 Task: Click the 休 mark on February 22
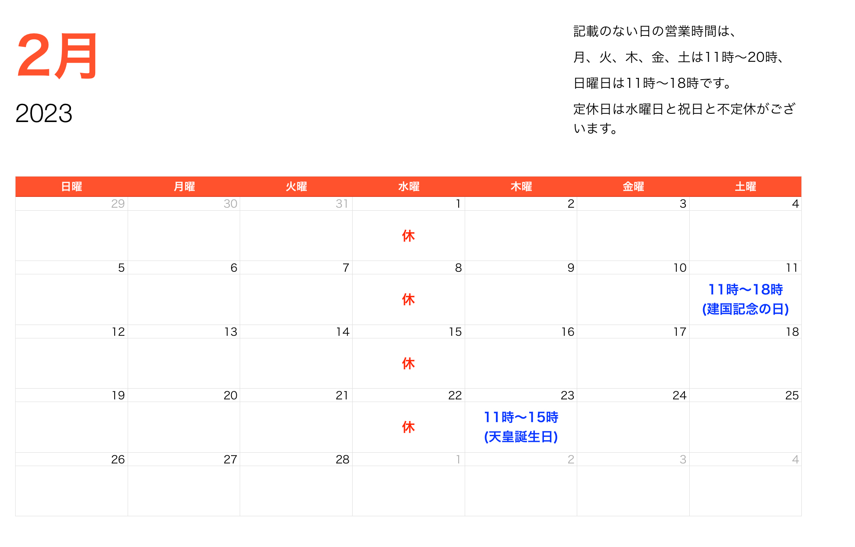[x=408, y=427]
